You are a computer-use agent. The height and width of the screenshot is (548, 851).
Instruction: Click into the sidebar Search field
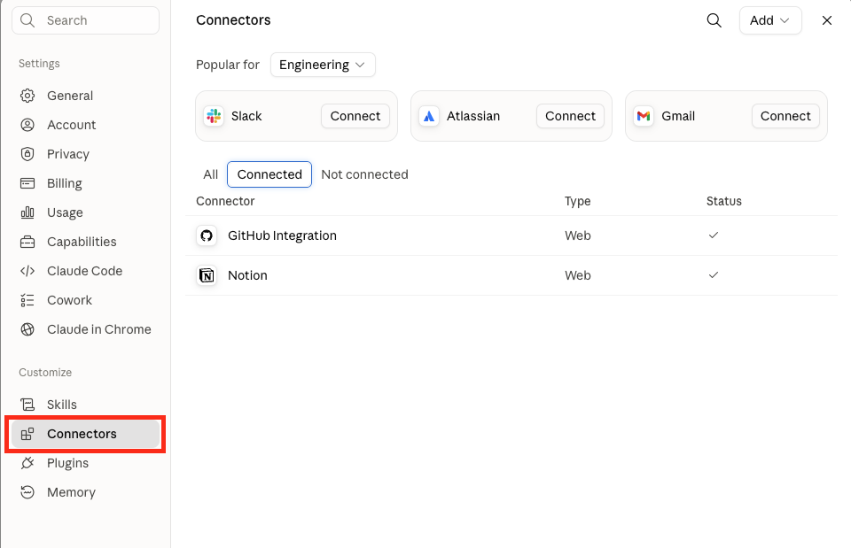tap(85, 20)
